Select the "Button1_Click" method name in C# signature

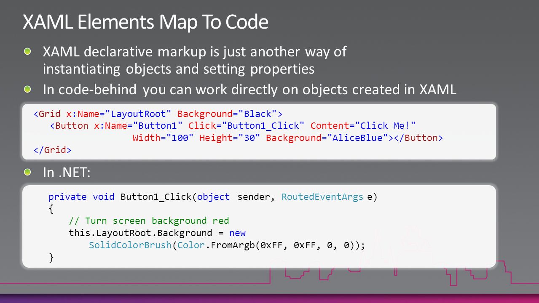[156, 197]
